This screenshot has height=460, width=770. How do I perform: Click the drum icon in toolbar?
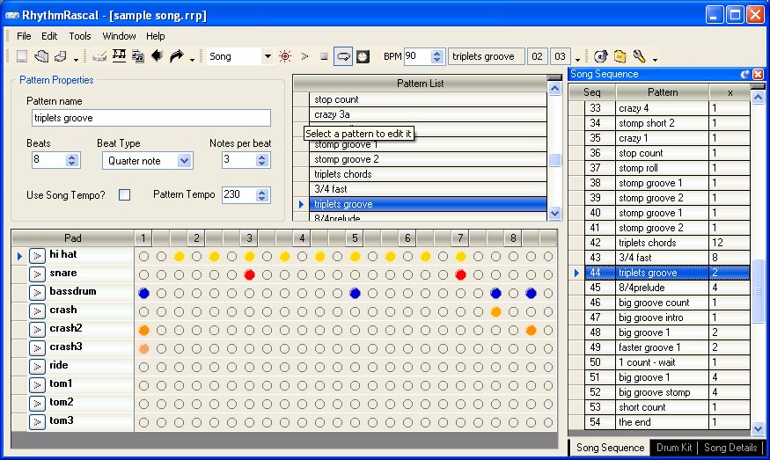click(99, 56)
